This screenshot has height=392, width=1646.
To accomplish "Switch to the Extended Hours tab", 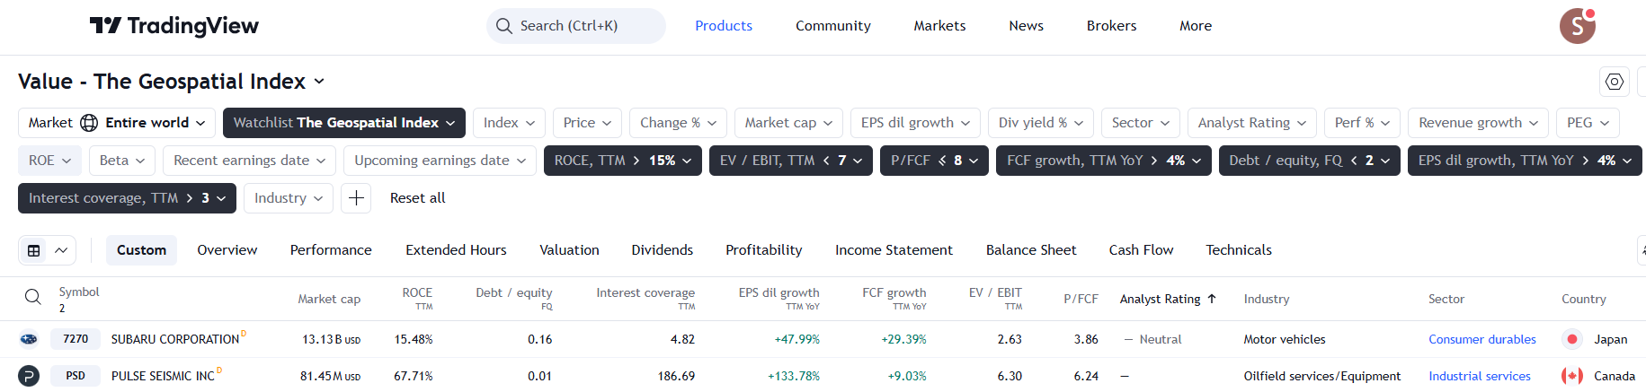I will tap(456, 250).
